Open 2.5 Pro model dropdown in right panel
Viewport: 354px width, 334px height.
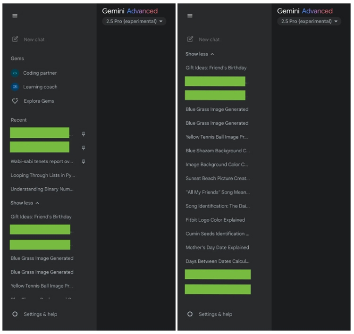point(309,21)
